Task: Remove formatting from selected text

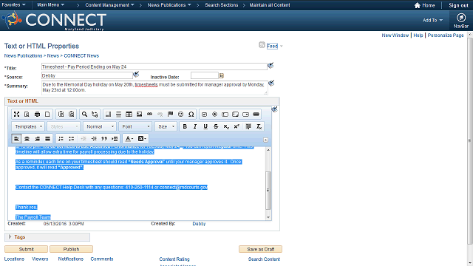Action: pos(259,126)
